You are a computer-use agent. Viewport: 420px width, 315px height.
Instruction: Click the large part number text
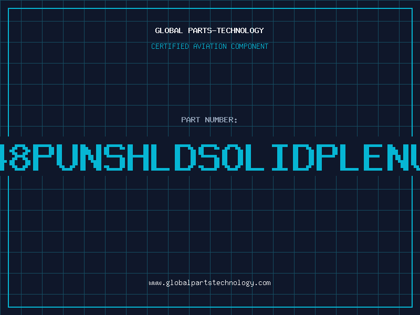[x=210, y=157]
